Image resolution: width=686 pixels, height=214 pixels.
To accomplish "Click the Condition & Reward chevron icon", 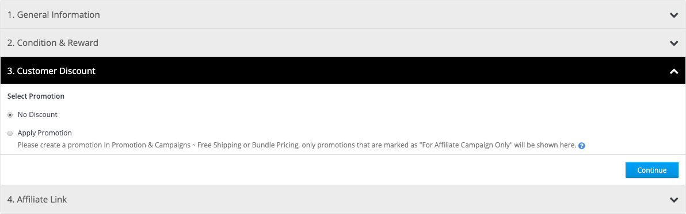I will (674, 43).
